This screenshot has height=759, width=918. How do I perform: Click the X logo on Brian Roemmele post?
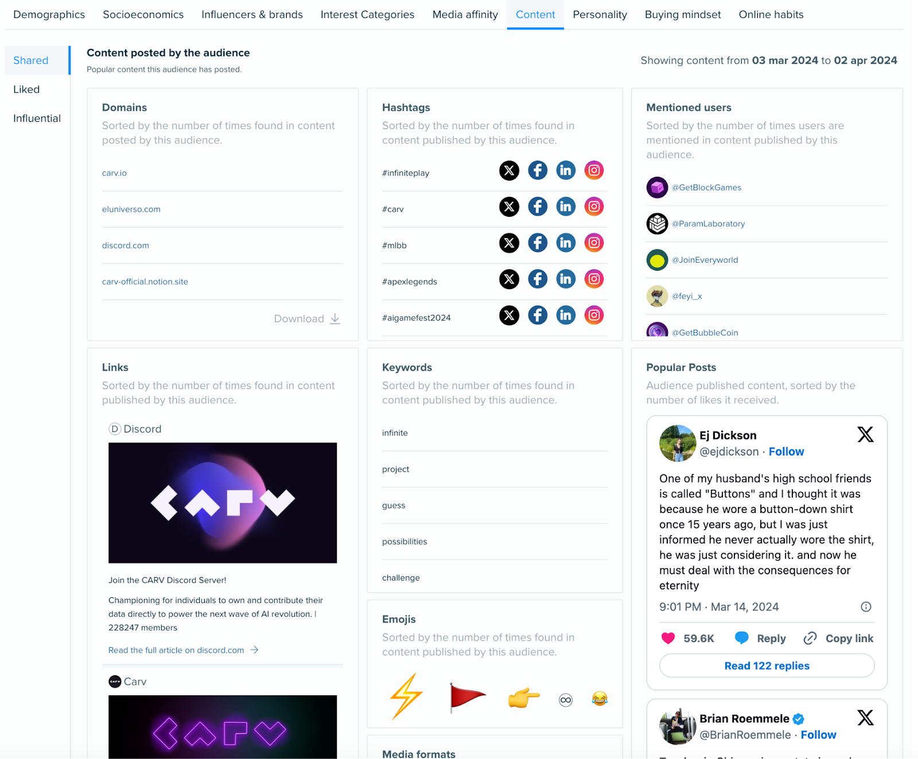[865, 717]
